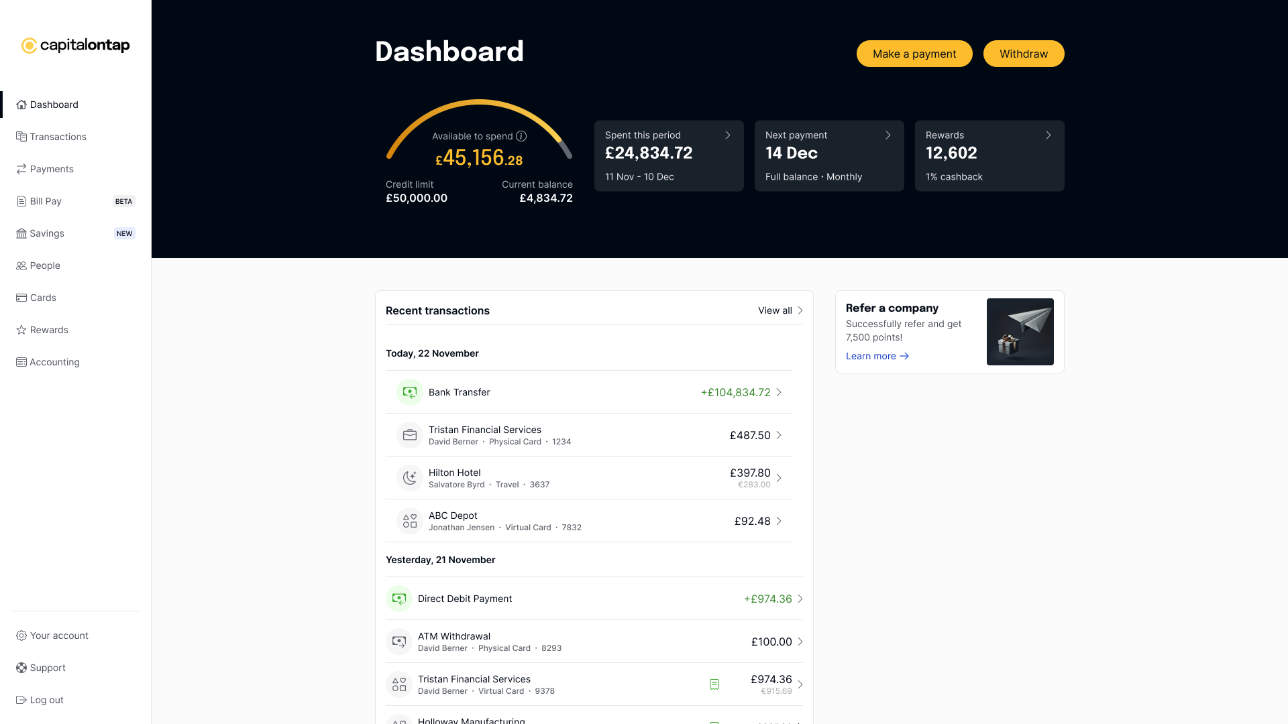Click the £45,156.28 available amount
Image resolution: width=1288 pixels, height=724 pixels.
coord(479,158)
